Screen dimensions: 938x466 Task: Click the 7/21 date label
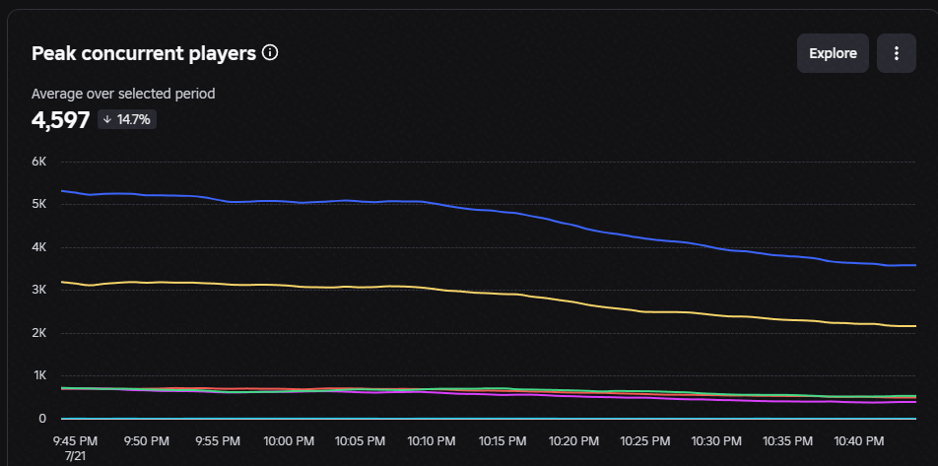pos(75,456)
